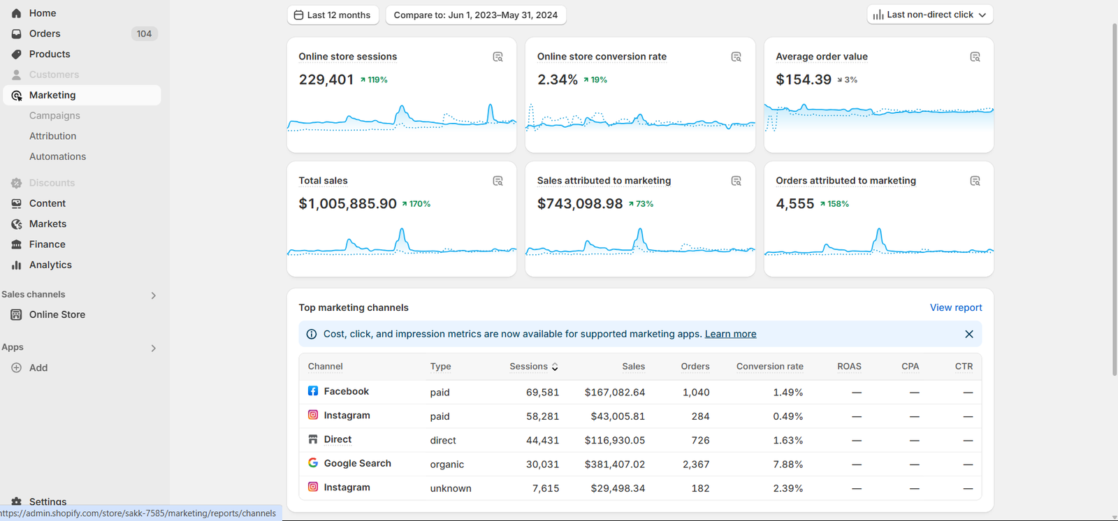Expand the Sales channels section
This screenshot has height=521, width=1118.
(x=154, y=295)
